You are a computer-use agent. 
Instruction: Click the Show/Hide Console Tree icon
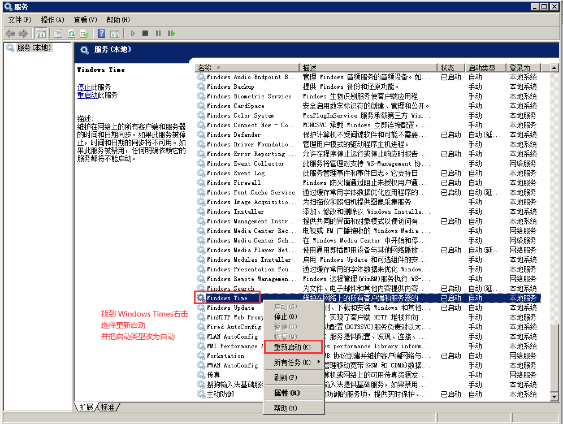(x=41, y=34)
